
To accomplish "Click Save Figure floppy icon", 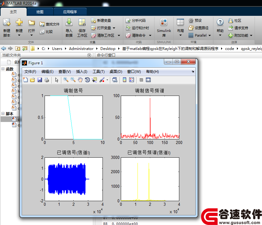I will point(40,80).
